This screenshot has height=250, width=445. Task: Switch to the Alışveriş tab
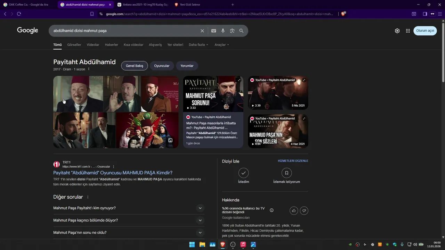[x=155, y=45]
